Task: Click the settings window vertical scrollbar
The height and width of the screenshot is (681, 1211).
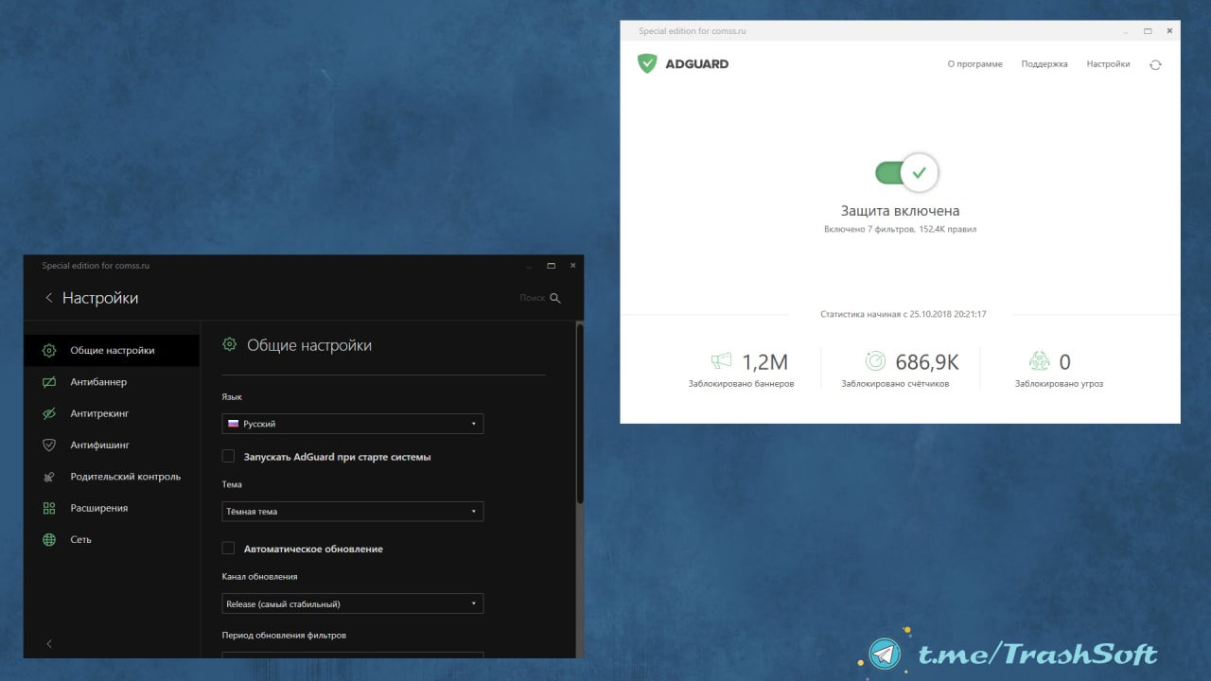Action: click(x=580, y=412)
